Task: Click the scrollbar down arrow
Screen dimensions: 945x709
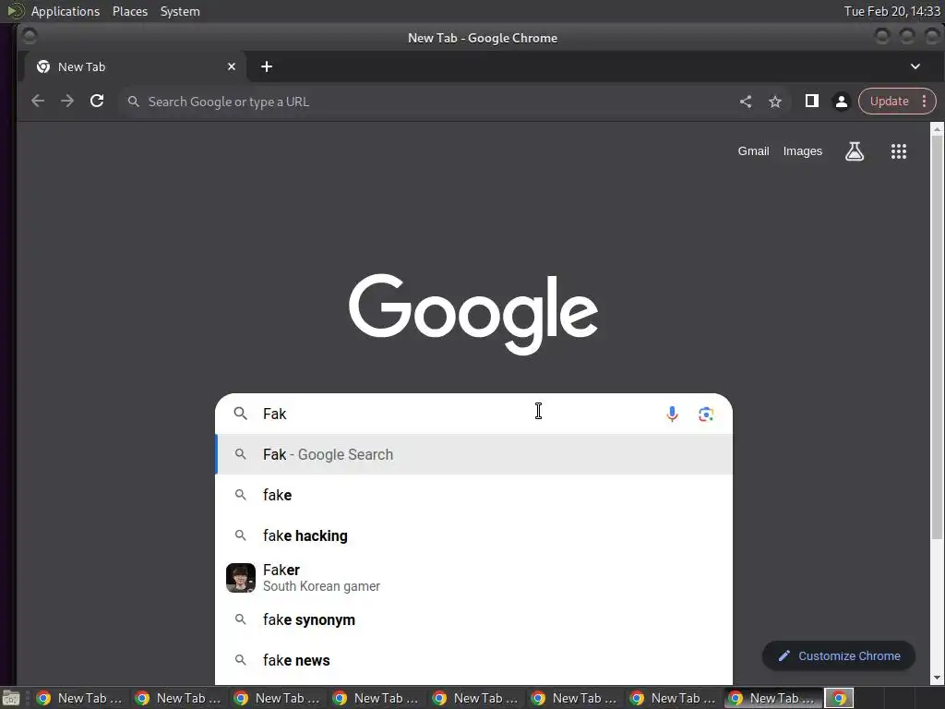Action: (937, 678)
